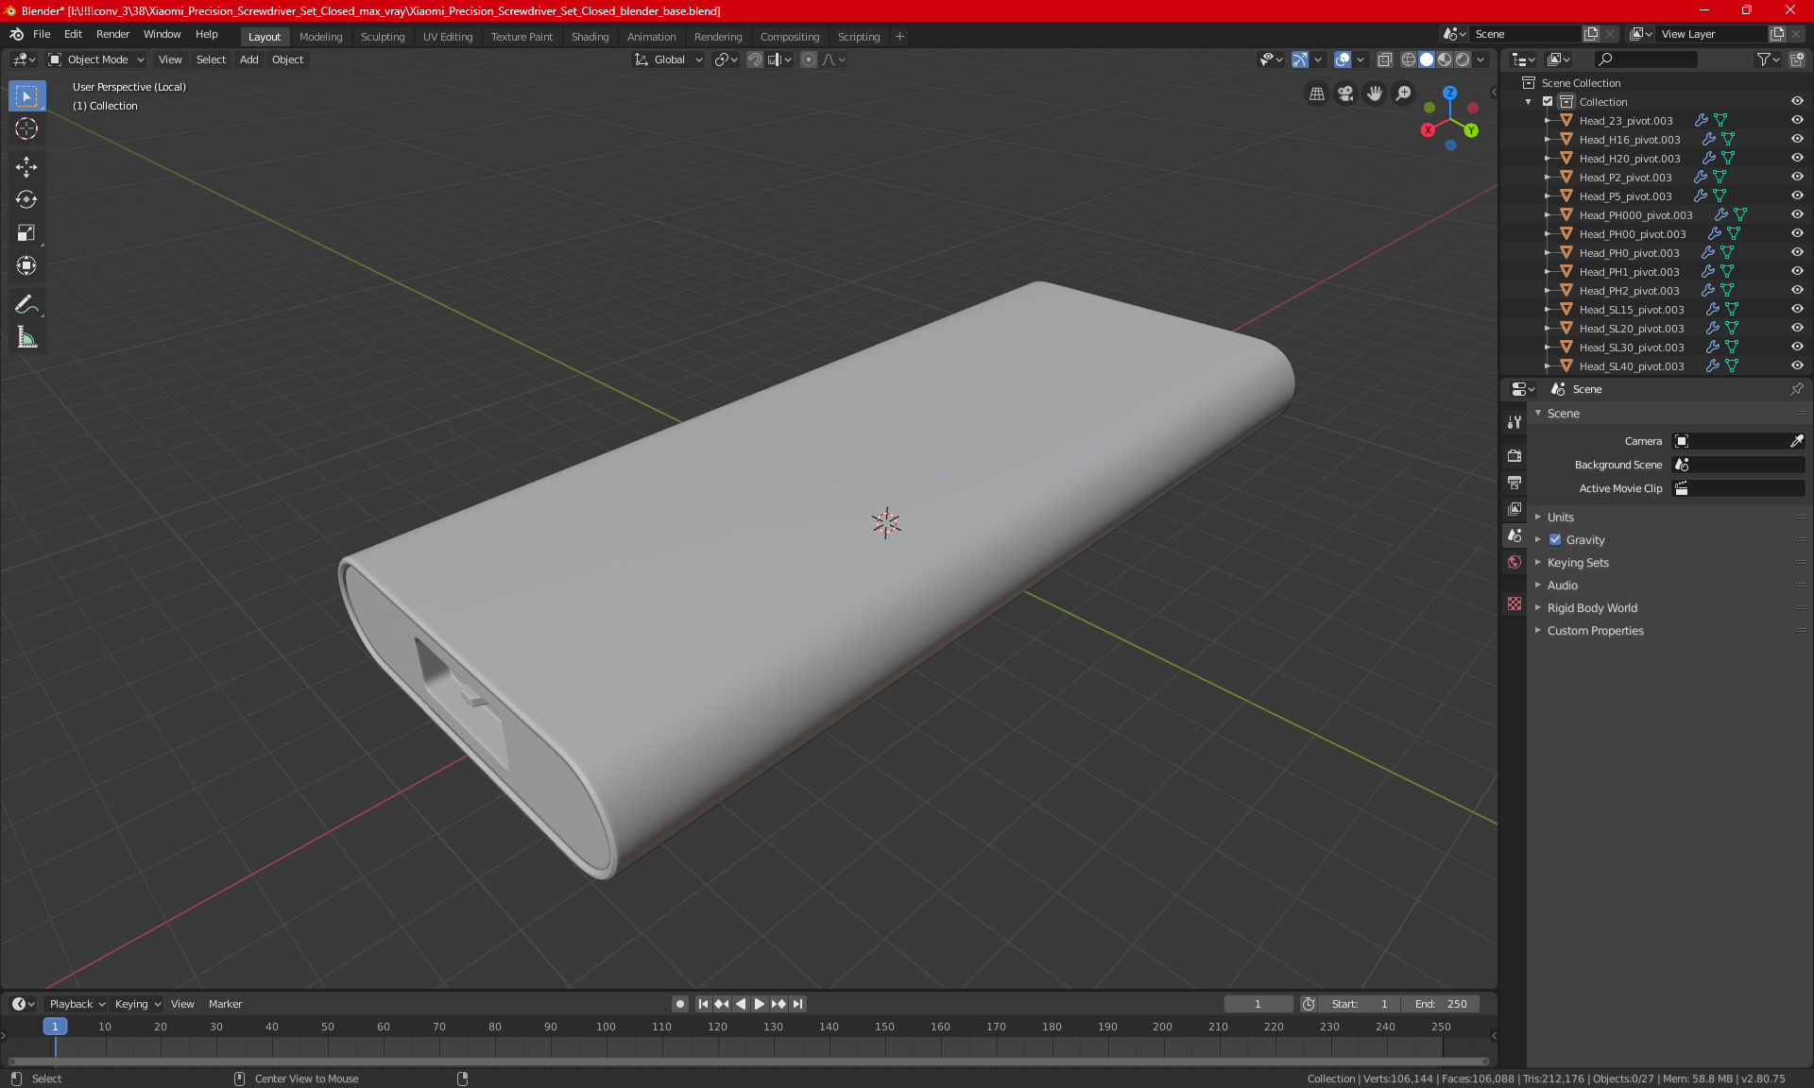
Task: Play the animation forward
Action: [759, 1004]
